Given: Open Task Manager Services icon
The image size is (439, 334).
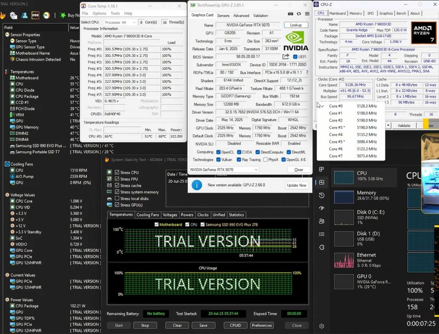Looking at the screenshot, I should 322,247.
